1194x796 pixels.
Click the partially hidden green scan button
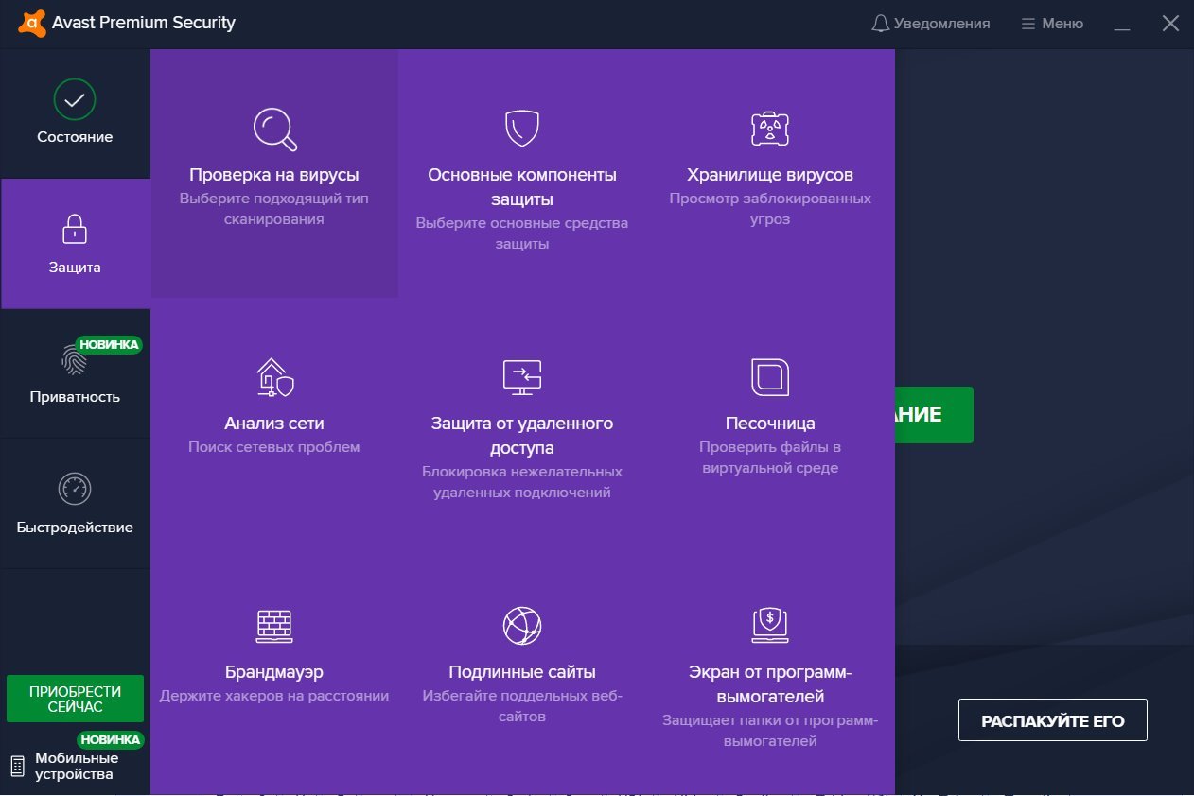[934, 415]
